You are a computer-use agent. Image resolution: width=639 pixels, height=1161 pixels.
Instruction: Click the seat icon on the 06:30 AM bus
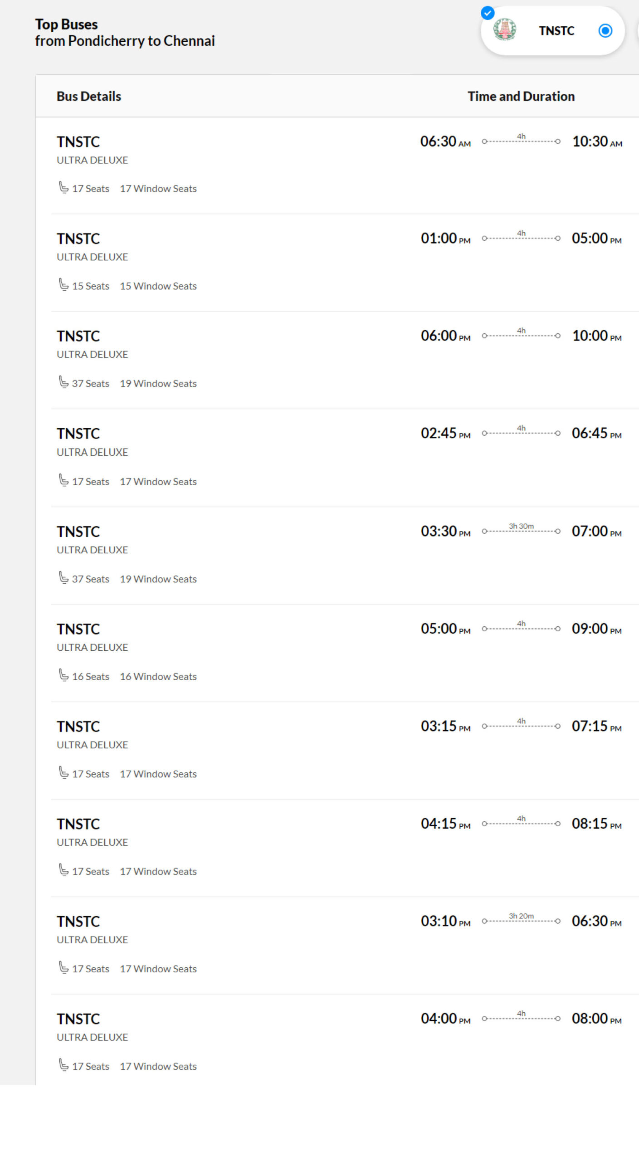point(63,187)
